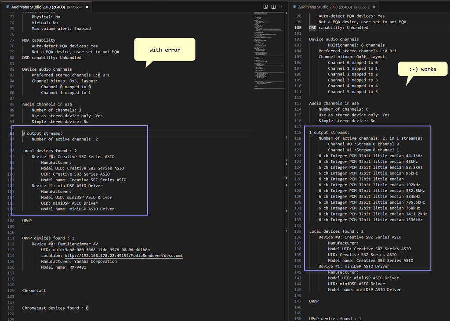
Task: Click line number 93 in left editor
Action: (12, 133)
